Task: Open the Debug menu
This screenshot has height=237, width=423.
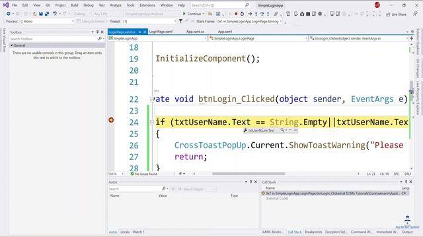Action: pyautogui.click(x=88, y=5)
